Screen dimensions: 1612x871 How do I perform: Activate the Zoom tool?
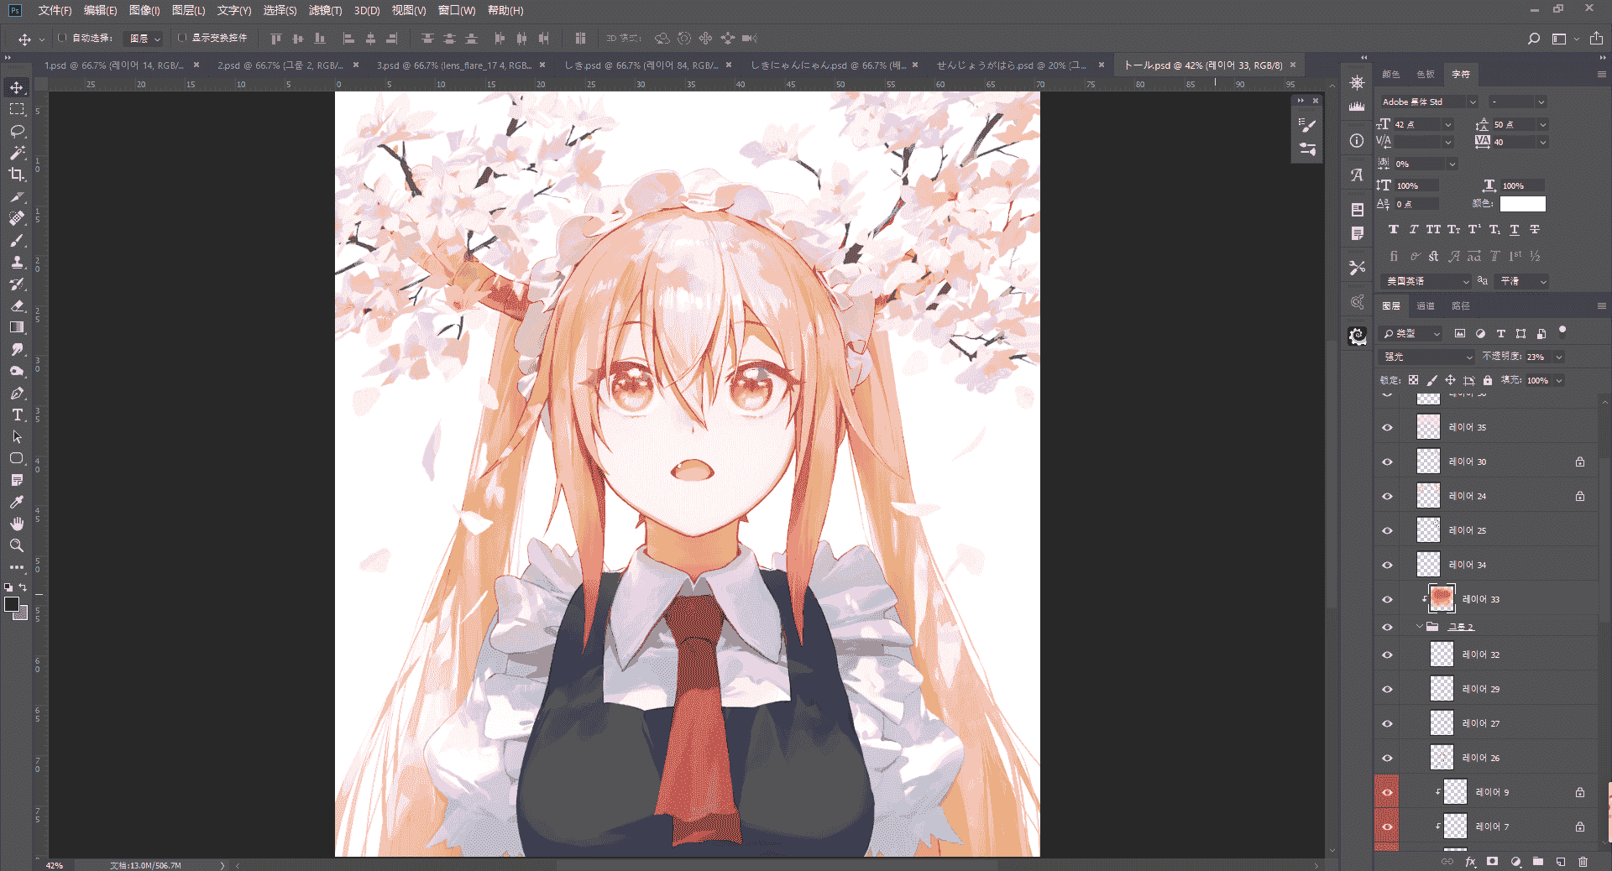pyautogui.click(x=17, y=545)
